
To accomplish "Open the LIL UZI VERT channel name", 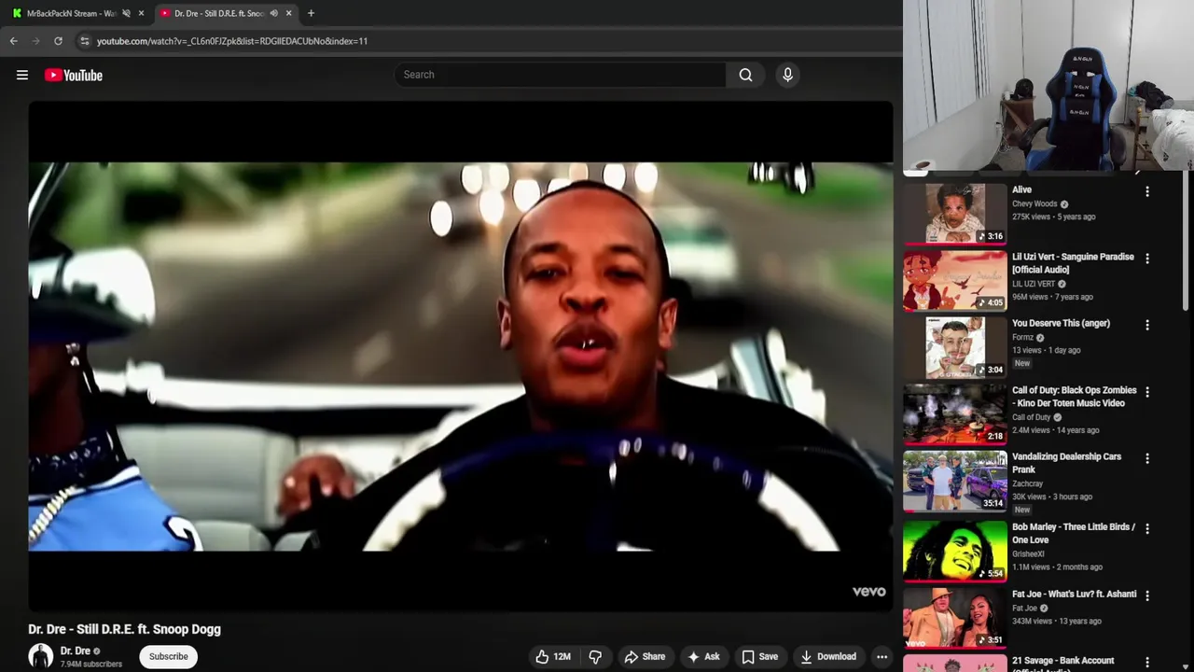I will (1034, 284).
